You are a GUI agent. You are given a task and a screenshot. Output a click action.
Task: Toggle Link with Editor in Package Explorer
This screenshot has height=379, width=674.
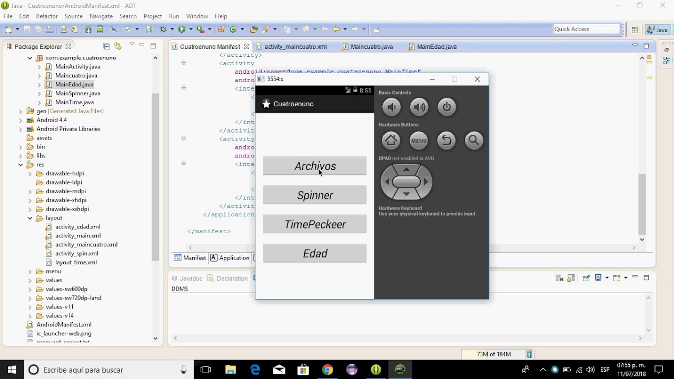click(x=117, y=46)
